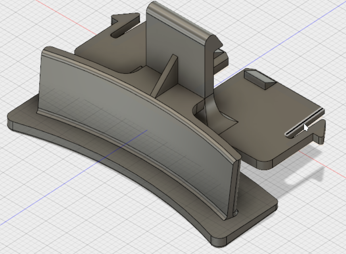The image size is (346, 254).
Task: Select the arrow-shaped tab at the right platform edge
Action: tap(319, 132)
